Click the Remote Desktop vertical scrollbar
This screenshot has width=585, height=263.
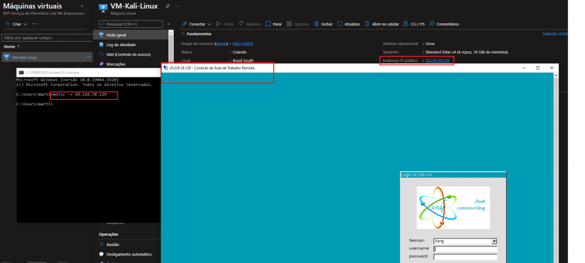[555, 167]
